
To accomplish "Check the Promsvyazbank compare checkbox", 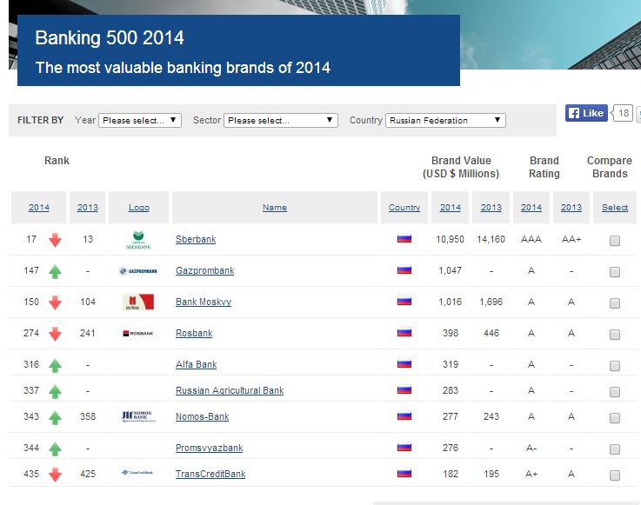I will (x=614, y=449).
